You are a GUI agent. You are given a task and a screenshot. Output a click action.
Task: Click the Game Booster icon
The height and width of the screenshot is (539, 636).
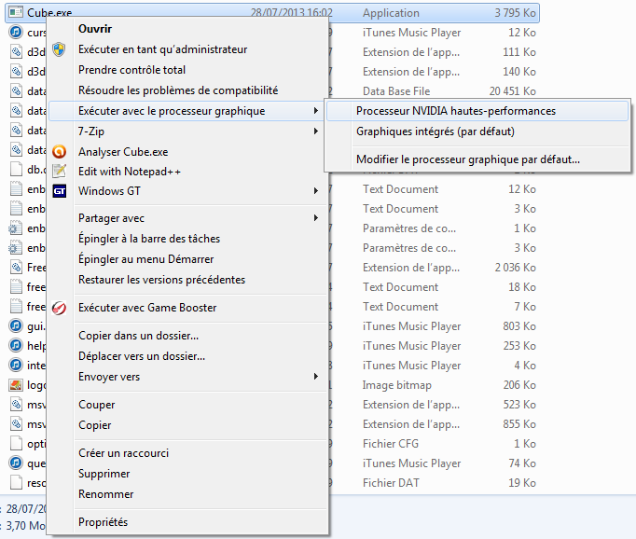[x=60, y=308]
